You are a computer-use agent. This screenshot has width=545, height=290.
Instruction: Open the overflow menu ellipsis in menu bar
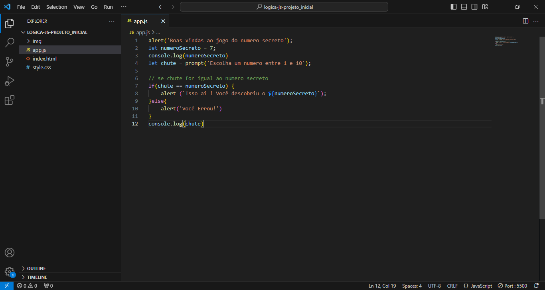pos(124,7)
